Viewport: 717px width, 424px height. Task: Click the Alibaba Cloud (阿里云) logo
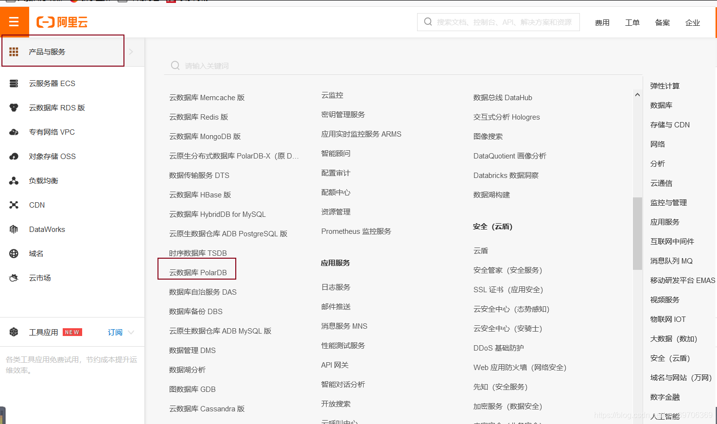point(62,21)
